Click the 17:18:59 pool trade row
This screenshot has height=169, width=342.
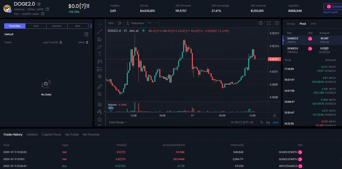(312, 69)
